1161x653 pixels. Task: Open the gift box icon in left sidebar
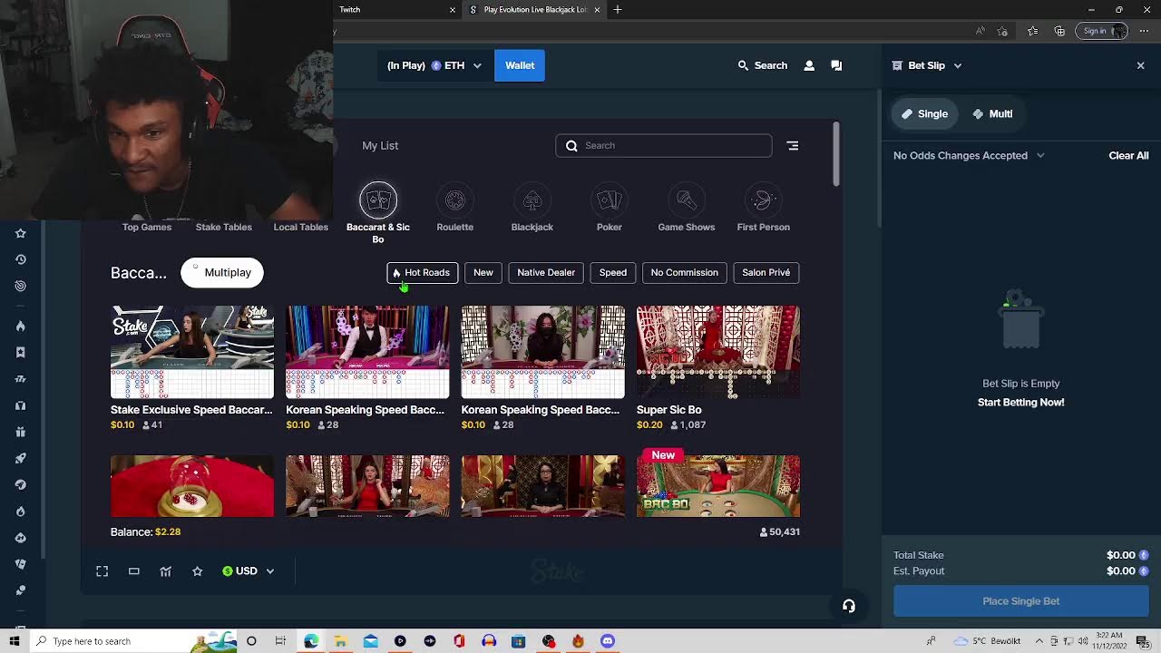click(x=20, y=432)
